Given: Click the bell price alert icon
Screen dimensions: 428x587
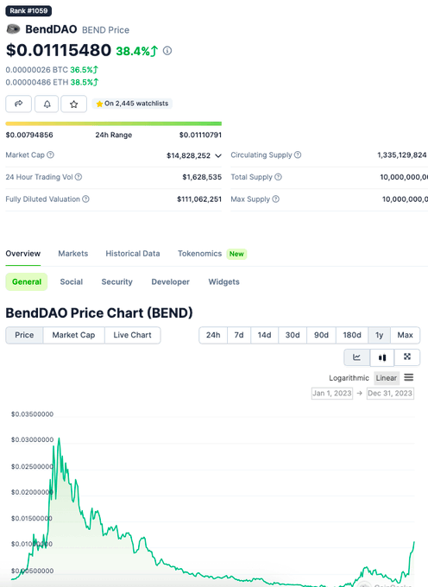Looking at the screenshot, I should point(47,104).
